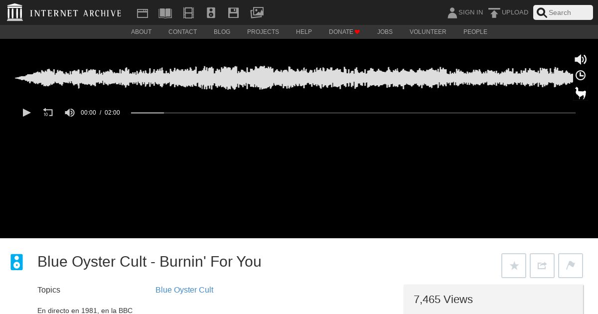
Task: Play the audio track
Action: 27,113
